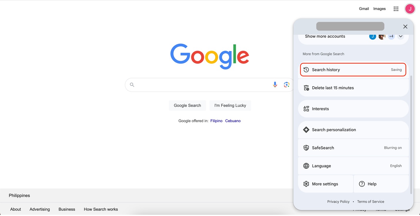420x216 pixels.
Task: Select the blue J account avatar
Action: (372, 36)
